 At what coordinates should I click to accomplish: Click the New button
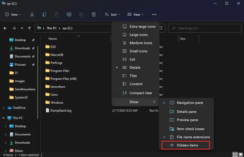coord(13,14)
